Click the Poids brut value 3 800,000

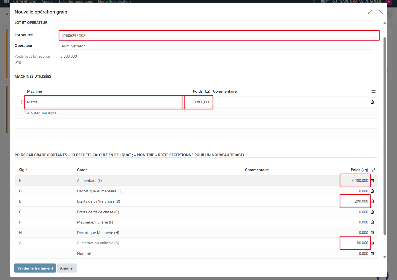[x=69, y=56]
